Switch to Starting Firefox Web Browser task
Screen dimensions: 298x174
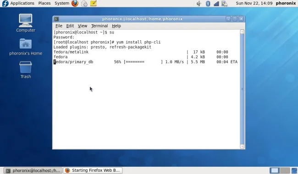pyautogui.click(x=93, y=170)
